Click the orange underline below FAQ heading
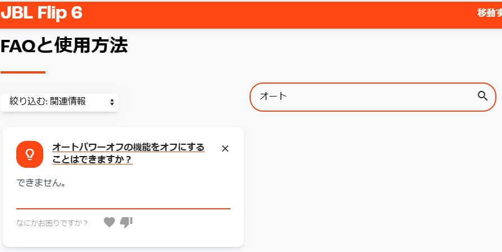 pos(23,72)
